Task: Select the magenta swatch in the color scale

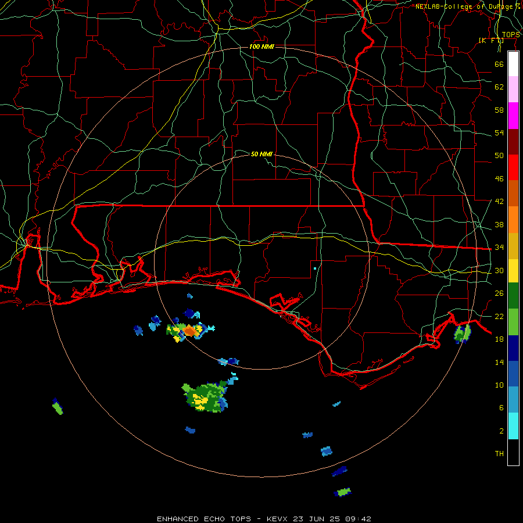Action: [x=513, y=116]
